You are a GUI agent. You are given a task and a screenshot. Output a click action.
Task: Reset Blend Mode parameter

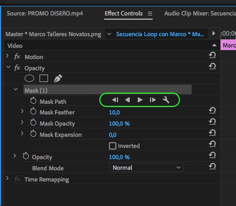tap(213, 167)
